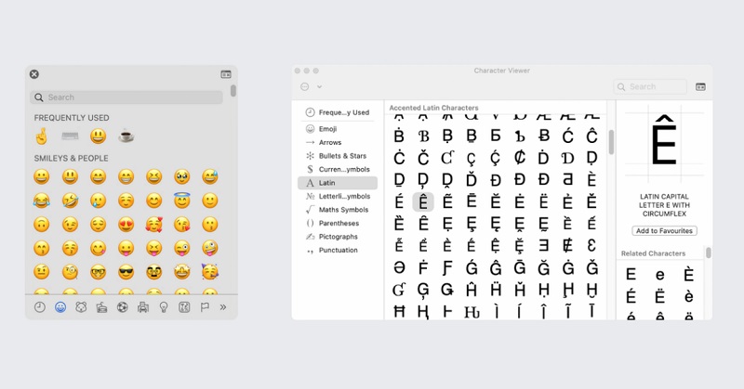Collapse Character Viewer to compact picker

pyautogui.click(x=700, y=86)
